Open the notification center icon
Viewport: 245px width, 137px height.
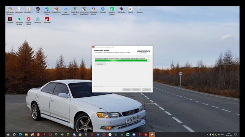click(x=235, y=134)
